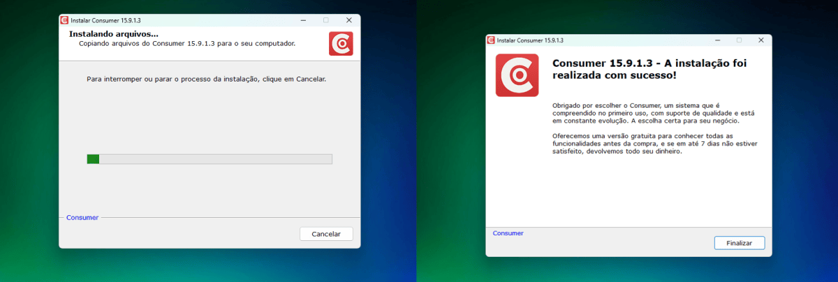The height and width of the screenshot is (282, 838).
Task: Click the Consumer logo in installing window header
Action: pyautogui.click(x=341, y=44)
